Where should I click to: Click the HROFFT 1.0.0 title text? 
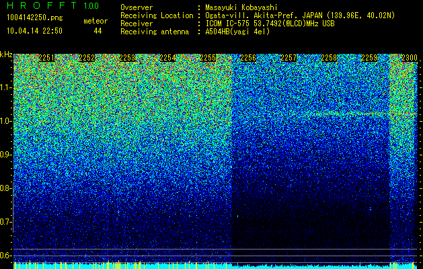tap(53, 5)
